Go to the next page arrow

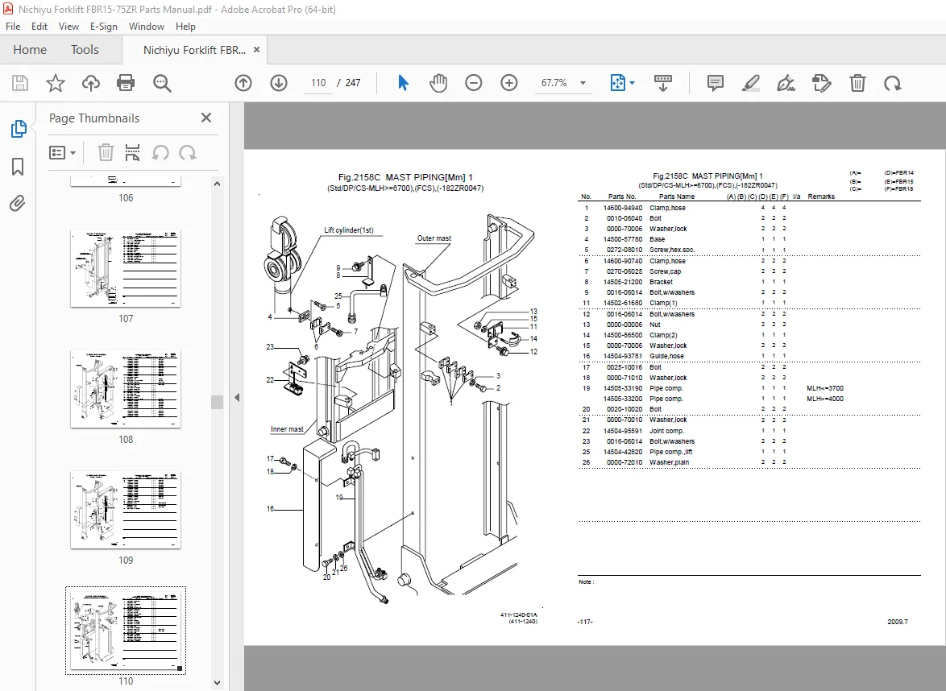[x=279, y=83]
